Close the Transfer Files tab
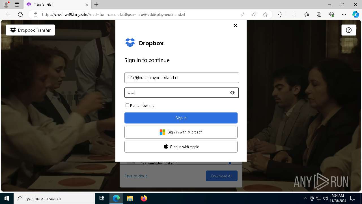This screenshot has height=204, width=362. [87, 5]
